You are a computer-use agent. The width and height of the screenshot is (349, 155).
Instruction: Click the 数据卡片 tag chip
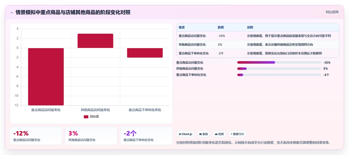(x=237, y=134)
